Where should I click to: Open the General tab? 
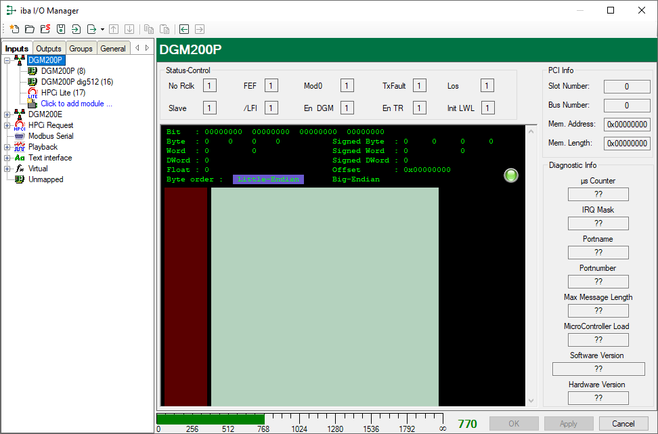tap(113, 48)
